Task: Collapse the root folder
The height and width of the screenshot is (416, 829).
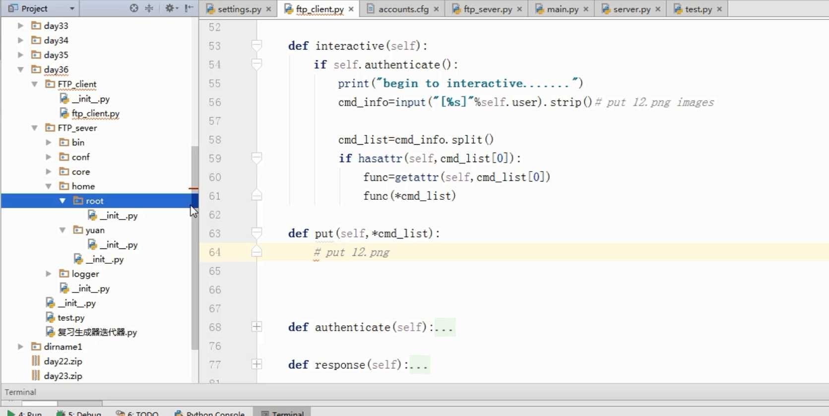Action: click(62, 201)
